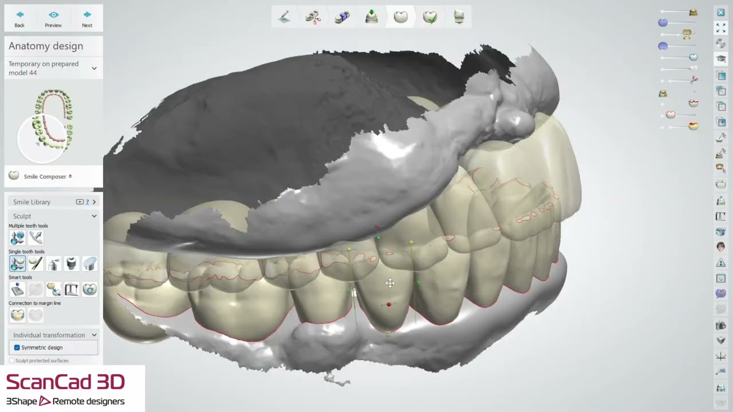The height and width of the screenshot is (412, 733).
Task: Select fourth cube view with blue face
Action: pos(721,122)
